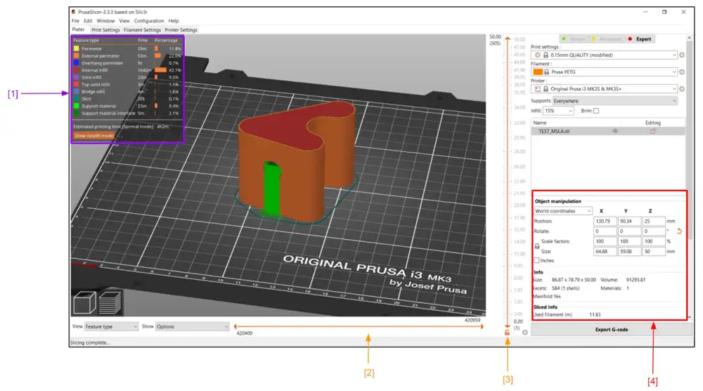Image resolution: width=703 pixels, height=391 pixels.
Task: Open the View menu
Action: pyautogui.click(x=124, y=21)
